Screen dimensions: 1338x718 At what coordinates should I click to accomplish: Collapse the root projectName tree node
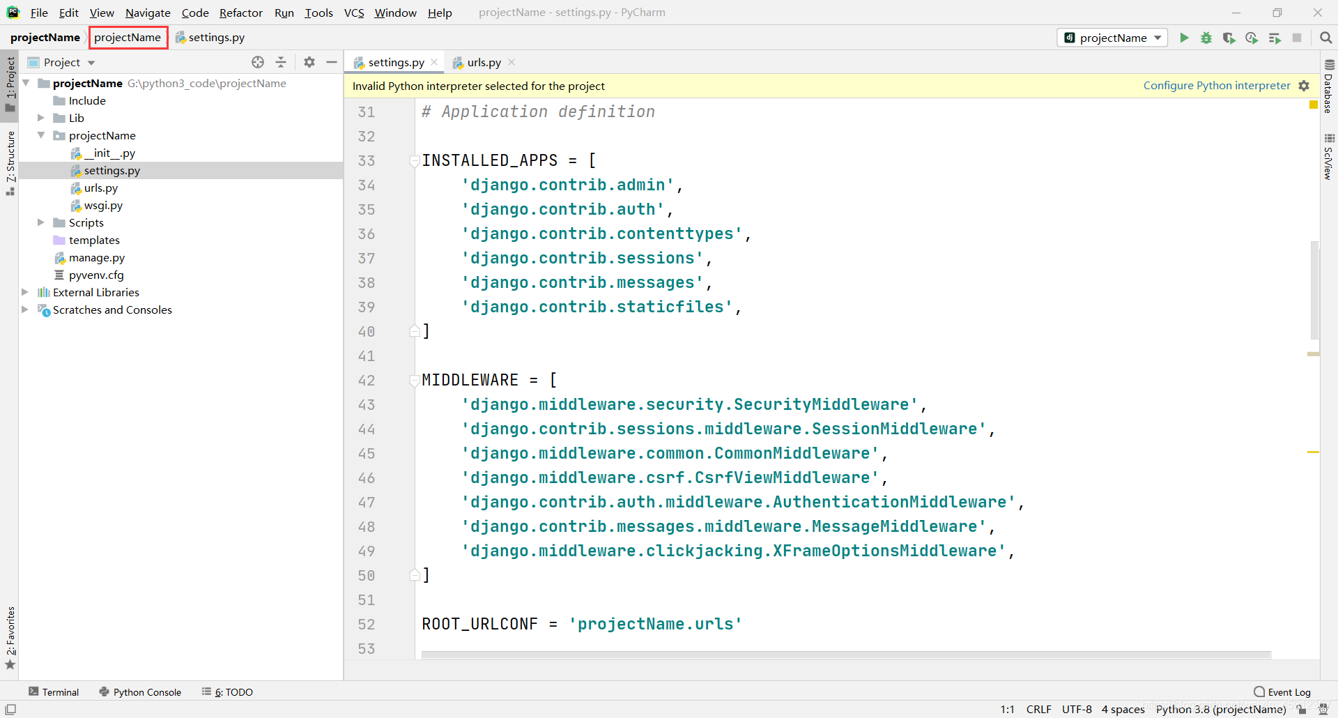[26, 83]
